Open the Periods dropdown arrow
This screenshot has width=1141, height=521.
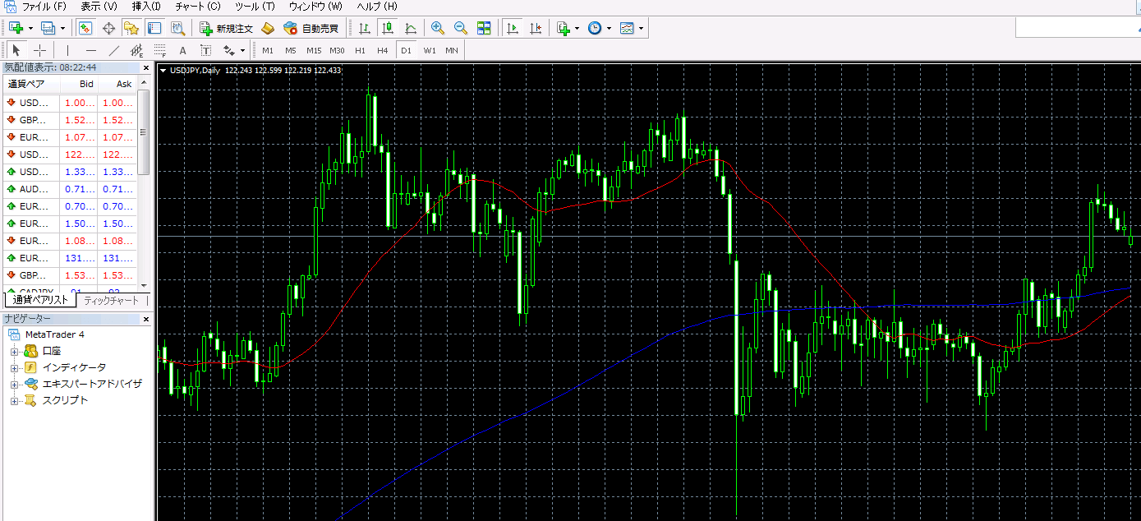pos(610,28)
